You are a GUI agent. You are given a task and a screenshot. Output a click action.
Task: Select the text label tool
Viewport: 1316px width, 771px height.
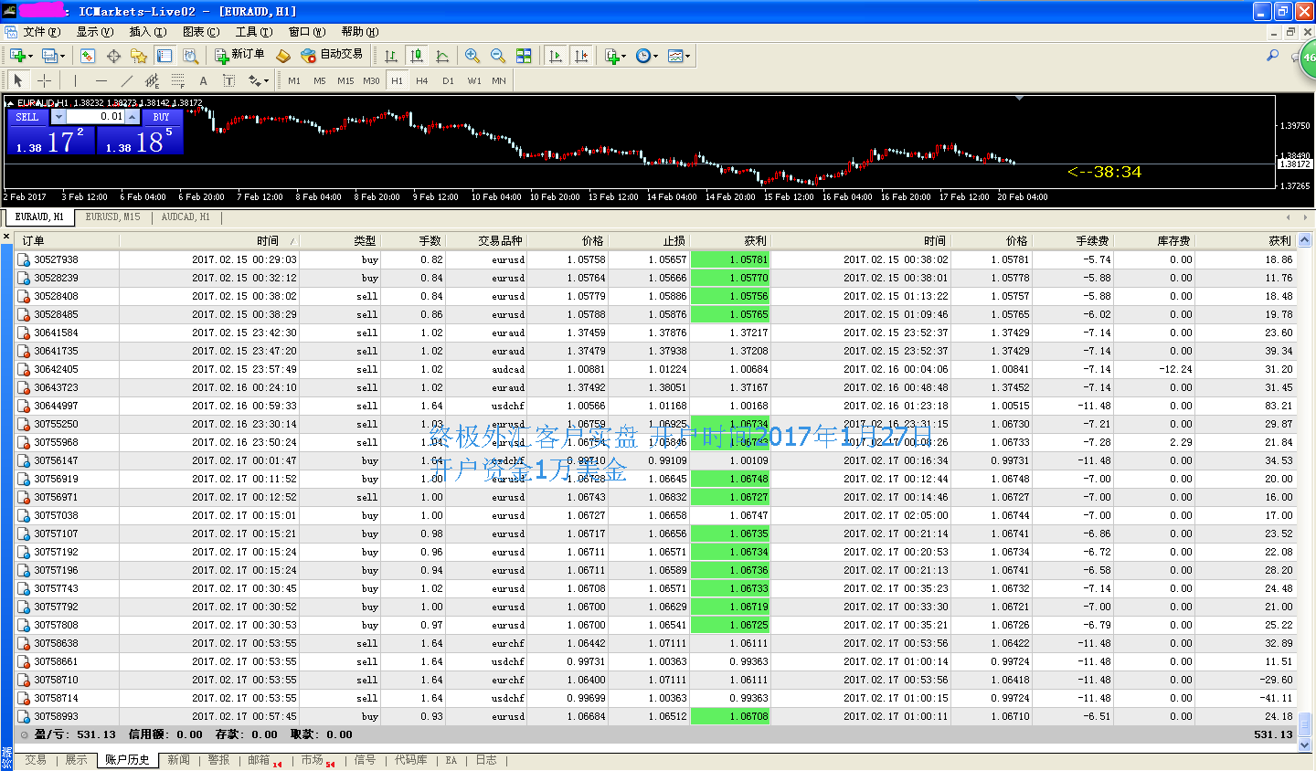228,80
